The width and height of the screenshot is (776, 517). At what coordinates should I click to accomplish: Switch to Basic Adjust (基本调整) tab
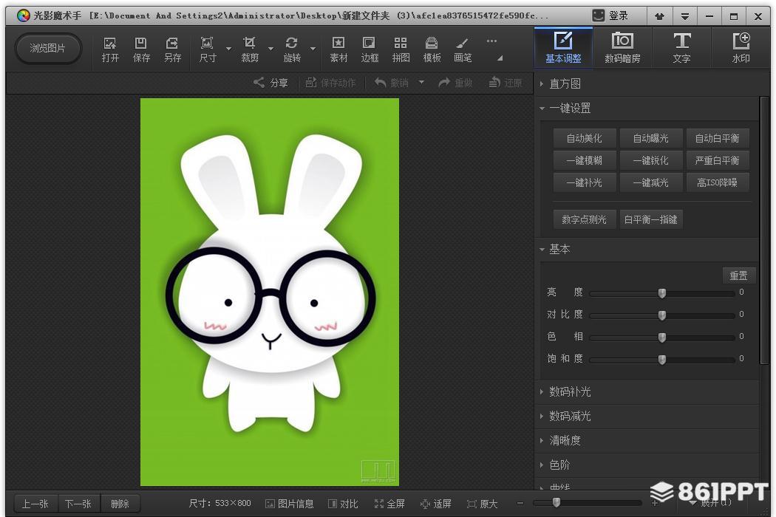563,47
